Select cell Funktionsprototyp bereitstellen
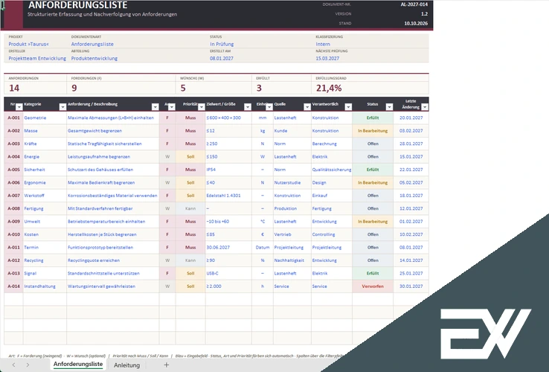 point(113,247)
